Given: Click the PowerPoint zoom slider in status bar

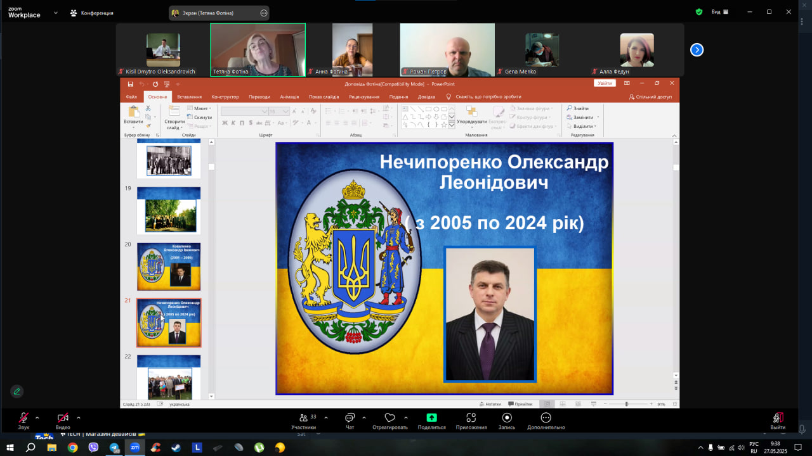Looking at the screenshot, I should point(626,404).
